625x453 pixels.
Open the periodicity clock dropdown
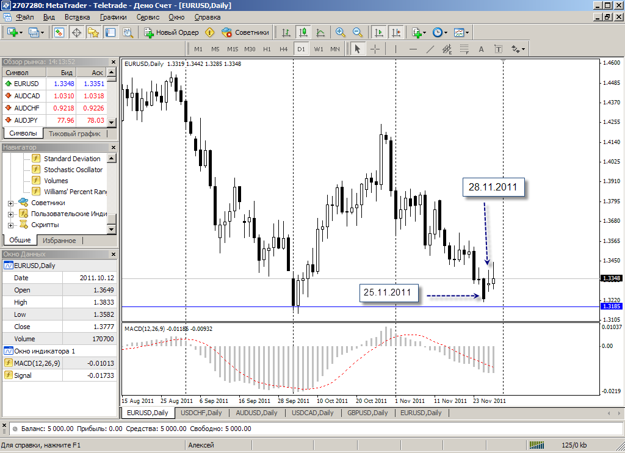[439, 32]
